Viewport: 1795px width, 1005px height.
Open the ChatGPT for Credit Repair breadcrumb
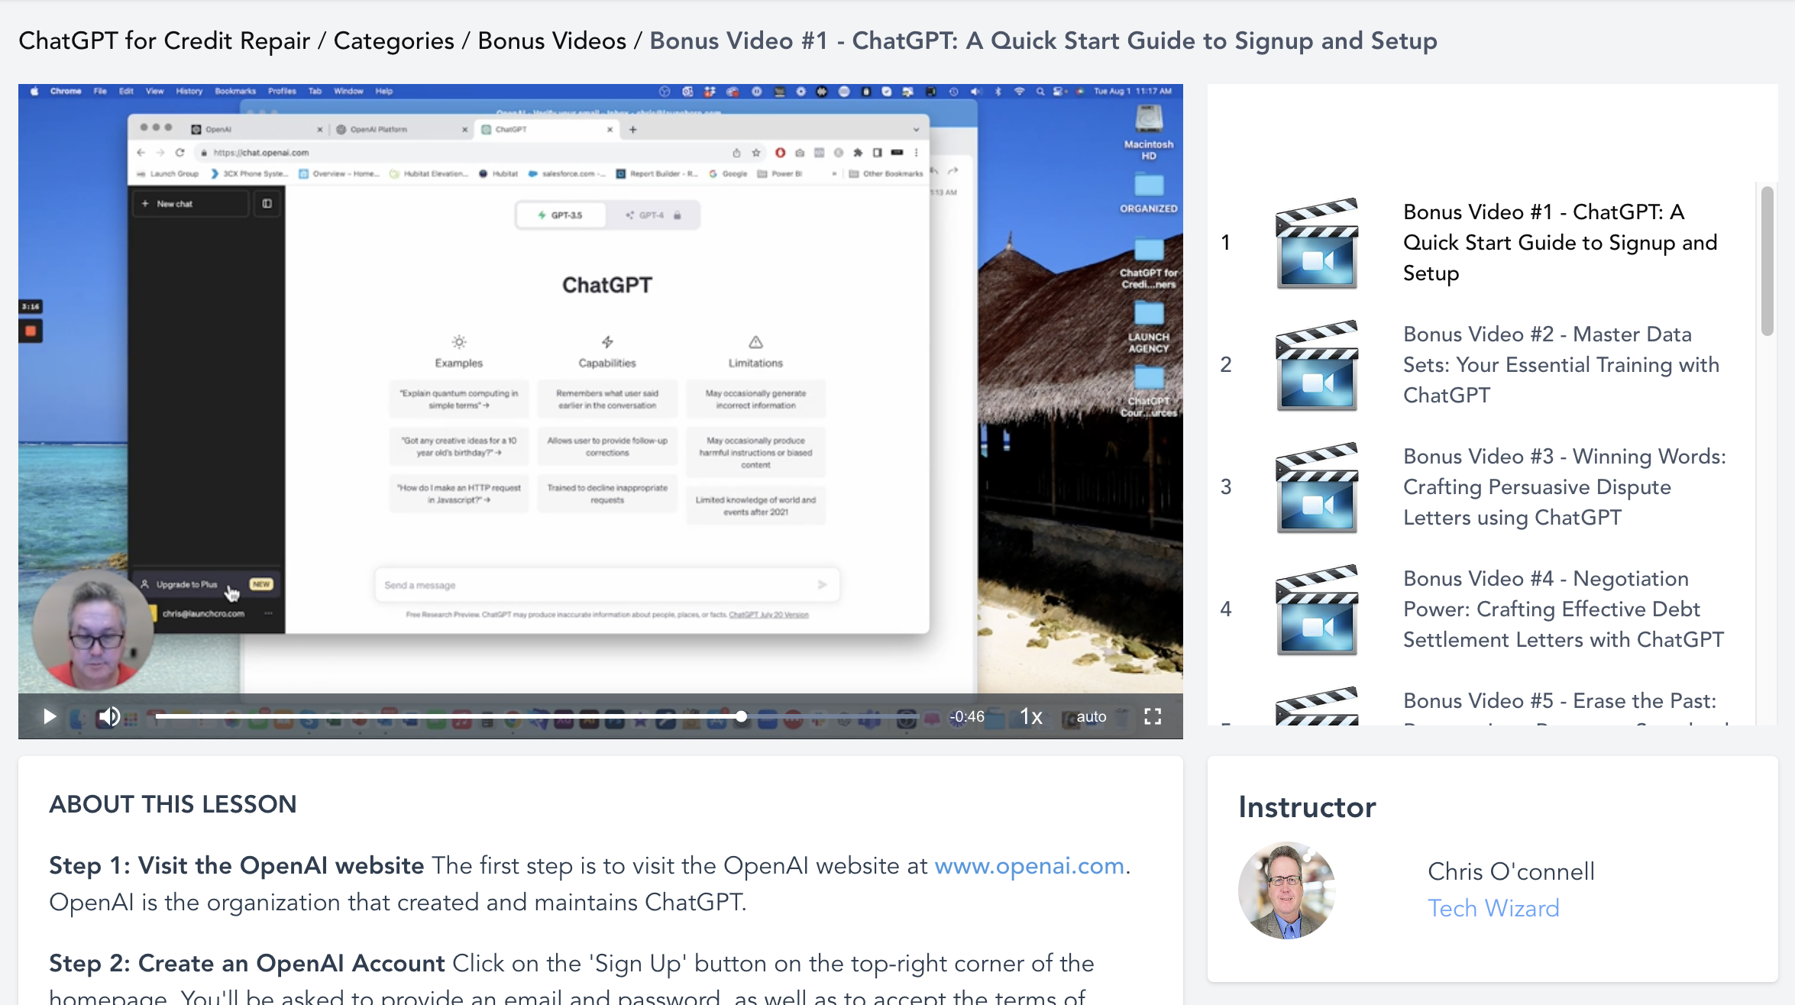164,40
